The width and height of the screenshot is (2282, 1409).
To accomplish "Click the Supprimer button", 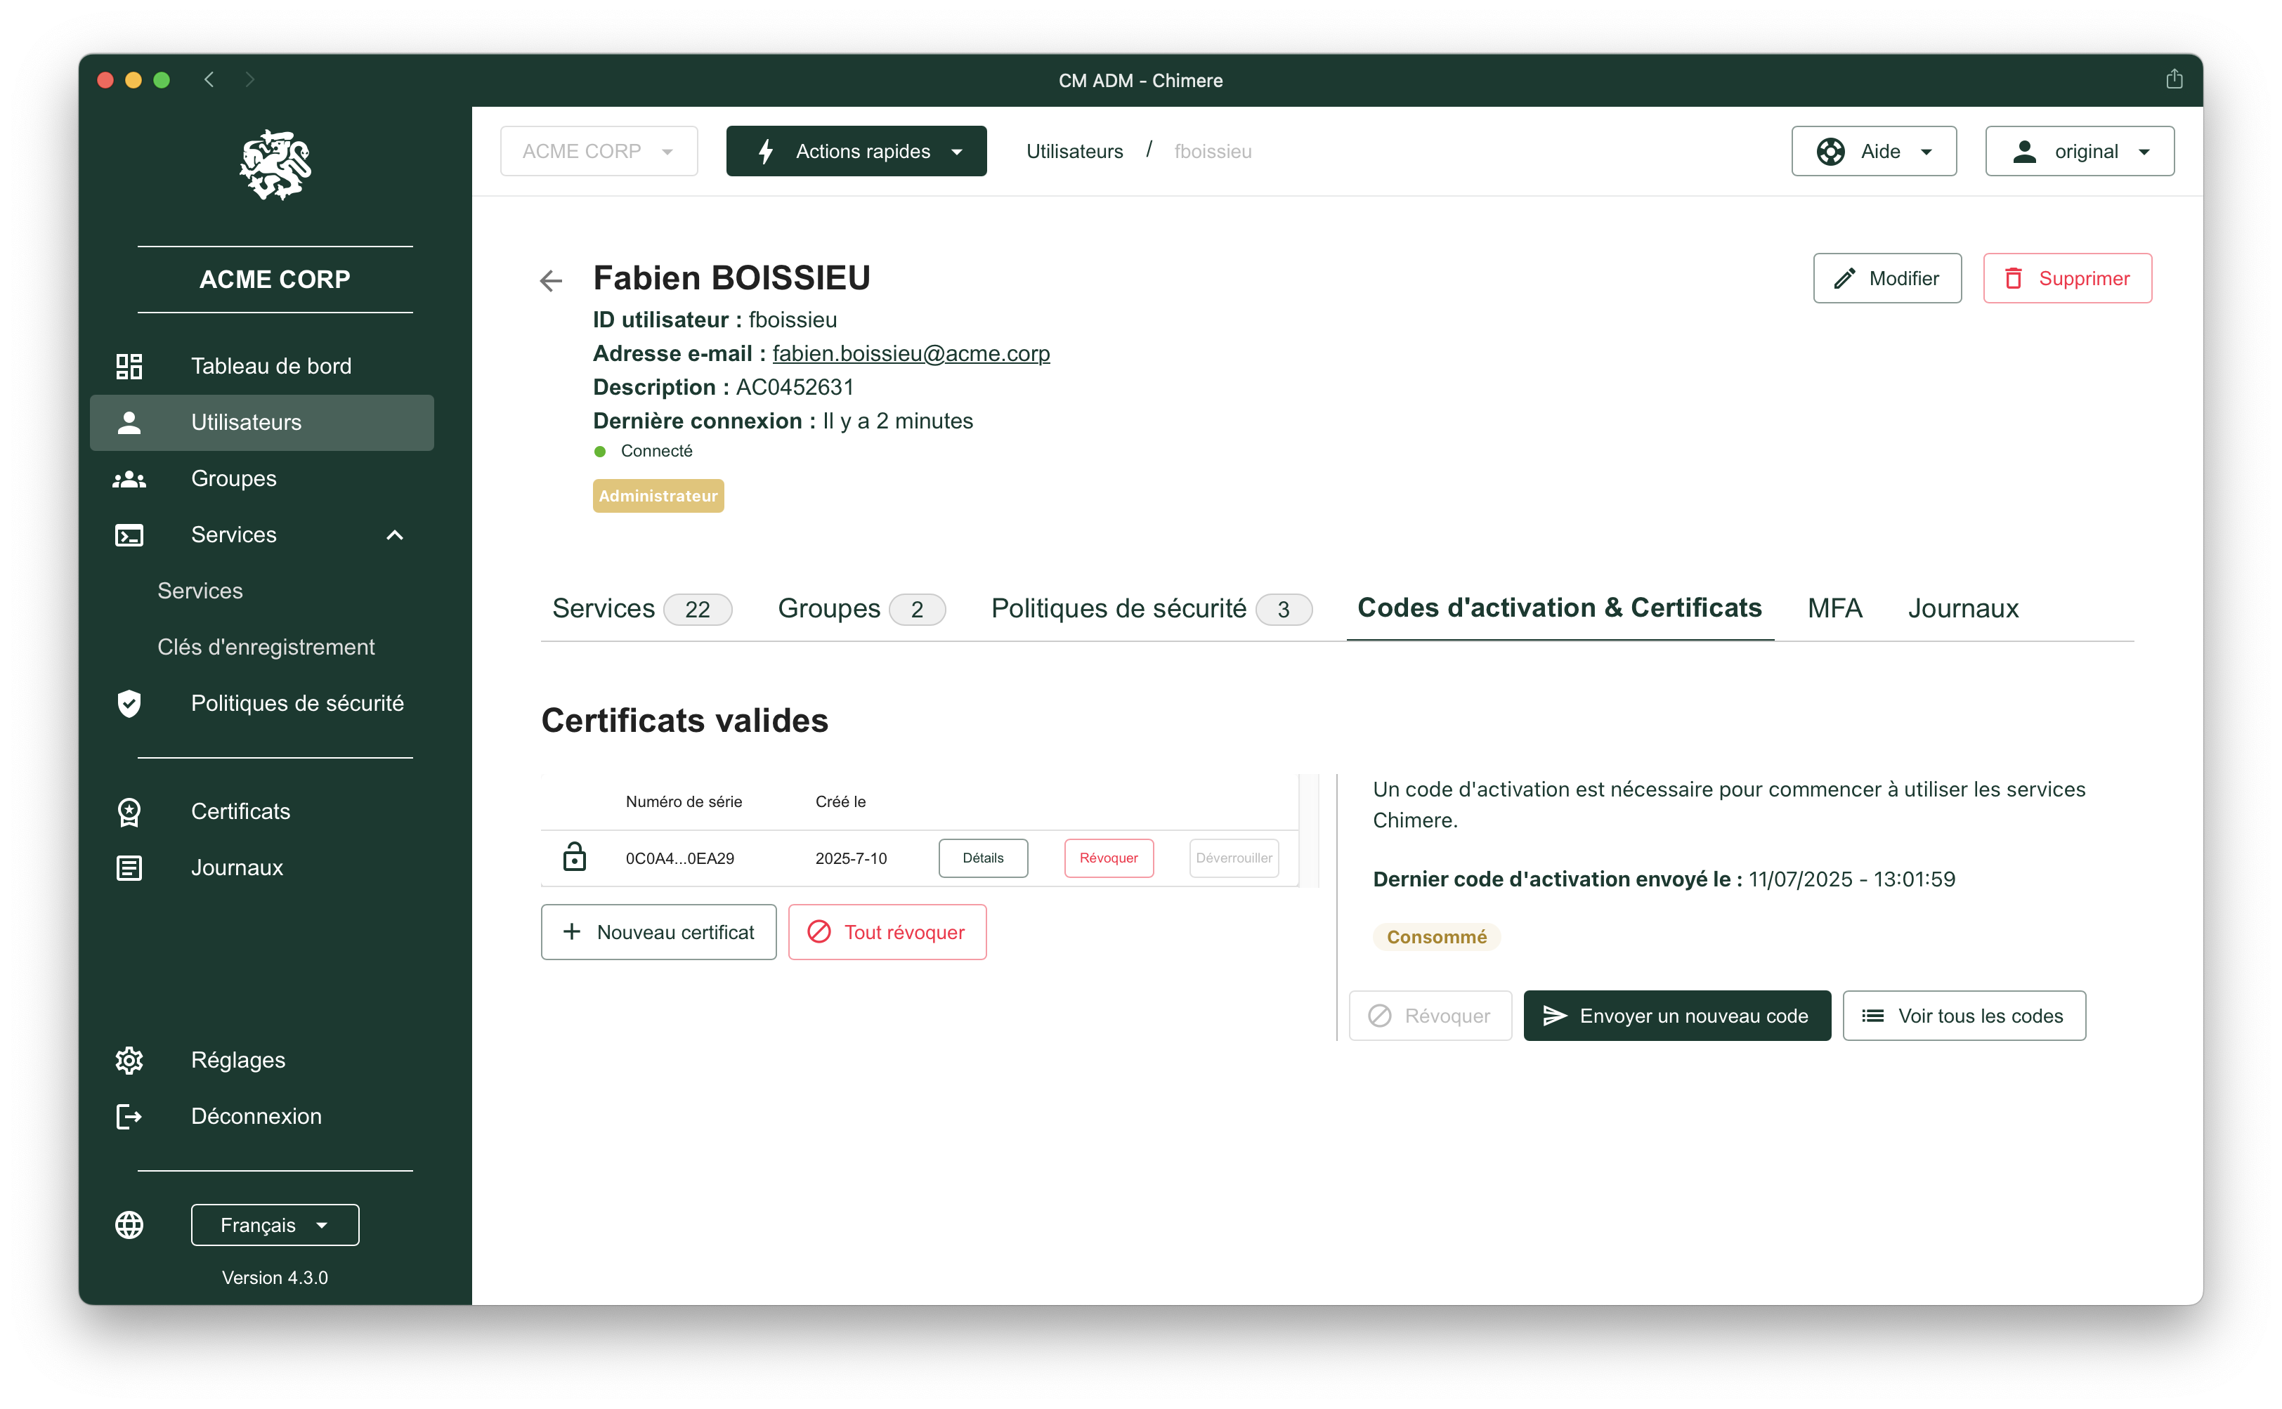I will (2067, 277).
